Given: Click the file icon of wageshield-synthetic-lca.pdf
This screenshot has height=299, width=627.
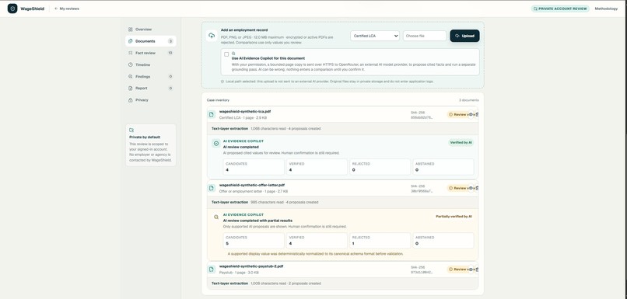Looking at the screenshot, I should (x=212, y=115).
